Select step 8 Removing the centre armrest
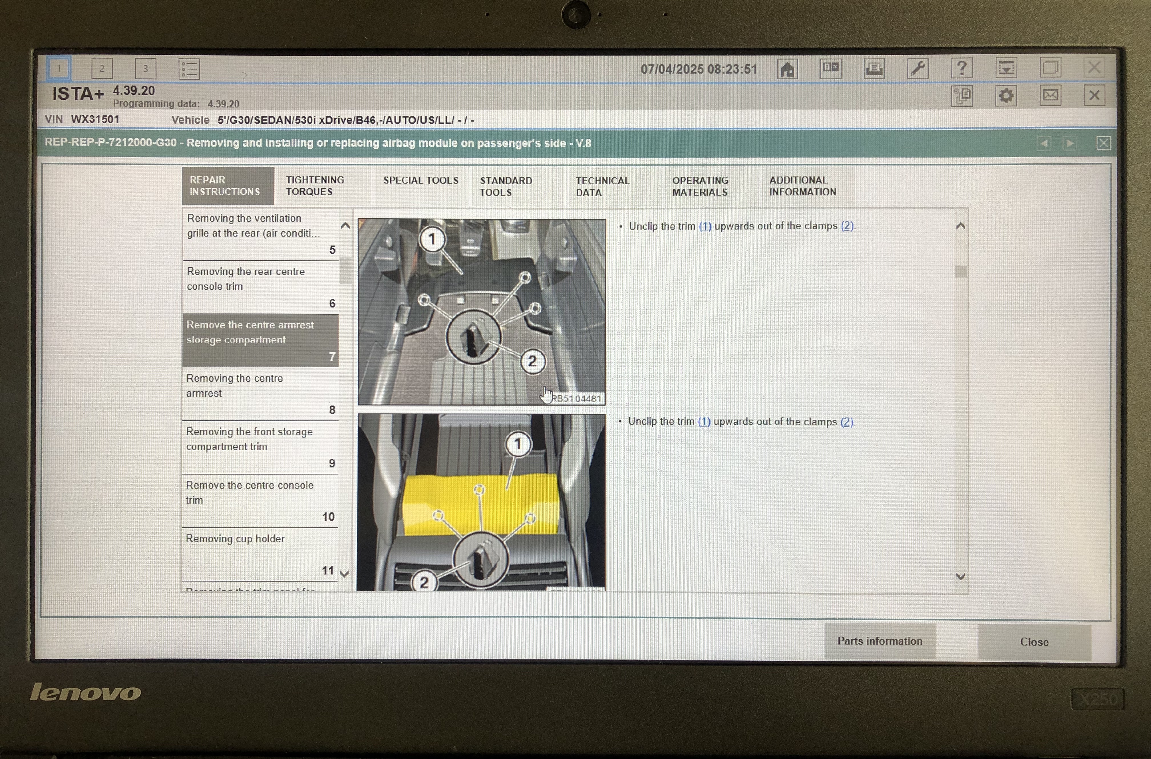This screenshot has width=1151, height=759. pyautogui.click(x=260, y=394)
